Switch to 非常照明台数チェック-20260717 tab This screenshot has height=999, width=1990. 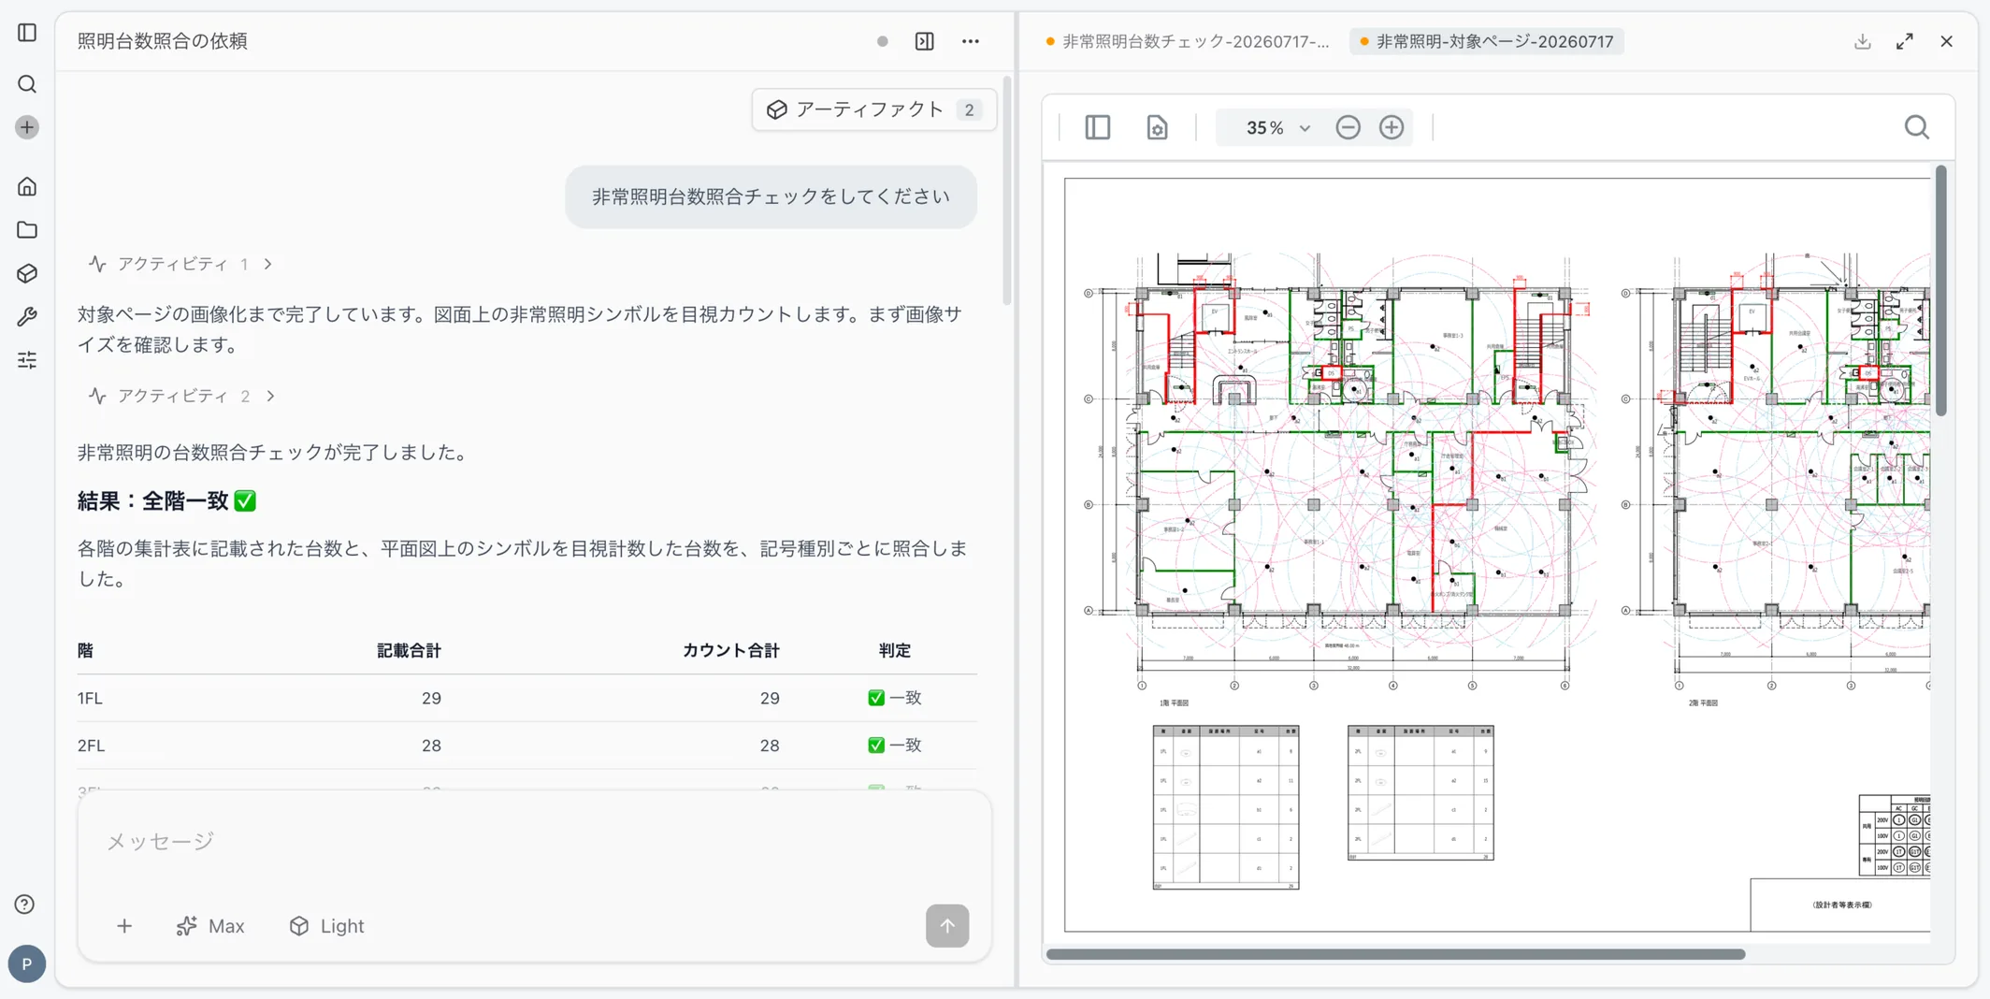(1188, 41)
